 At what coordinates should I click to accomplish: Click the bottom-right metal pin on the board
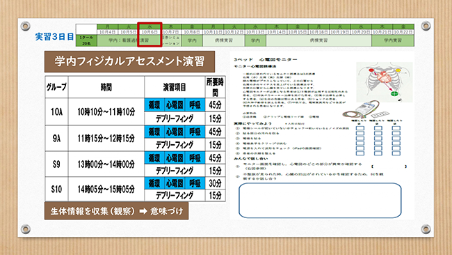click(426, 229)
